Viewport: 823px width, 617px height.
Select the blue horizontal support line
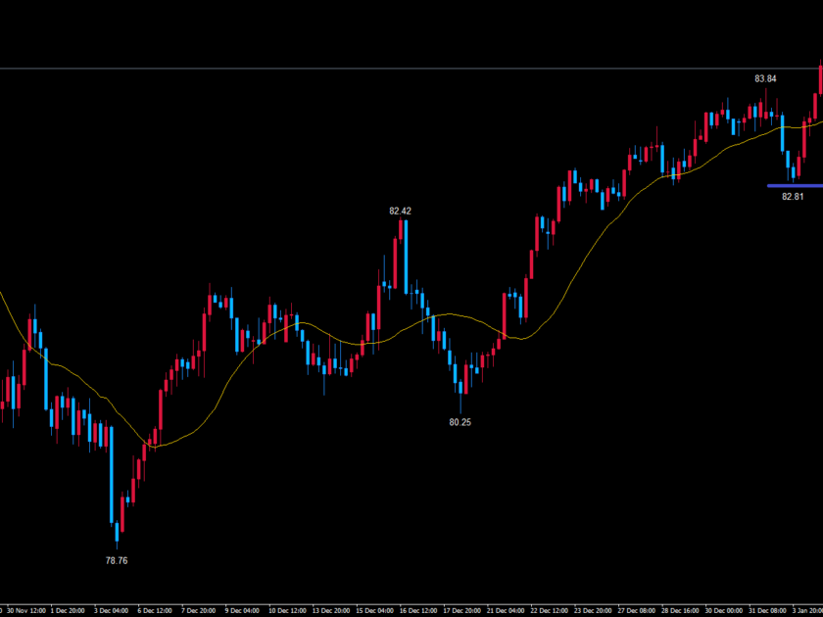click(794, 185)
